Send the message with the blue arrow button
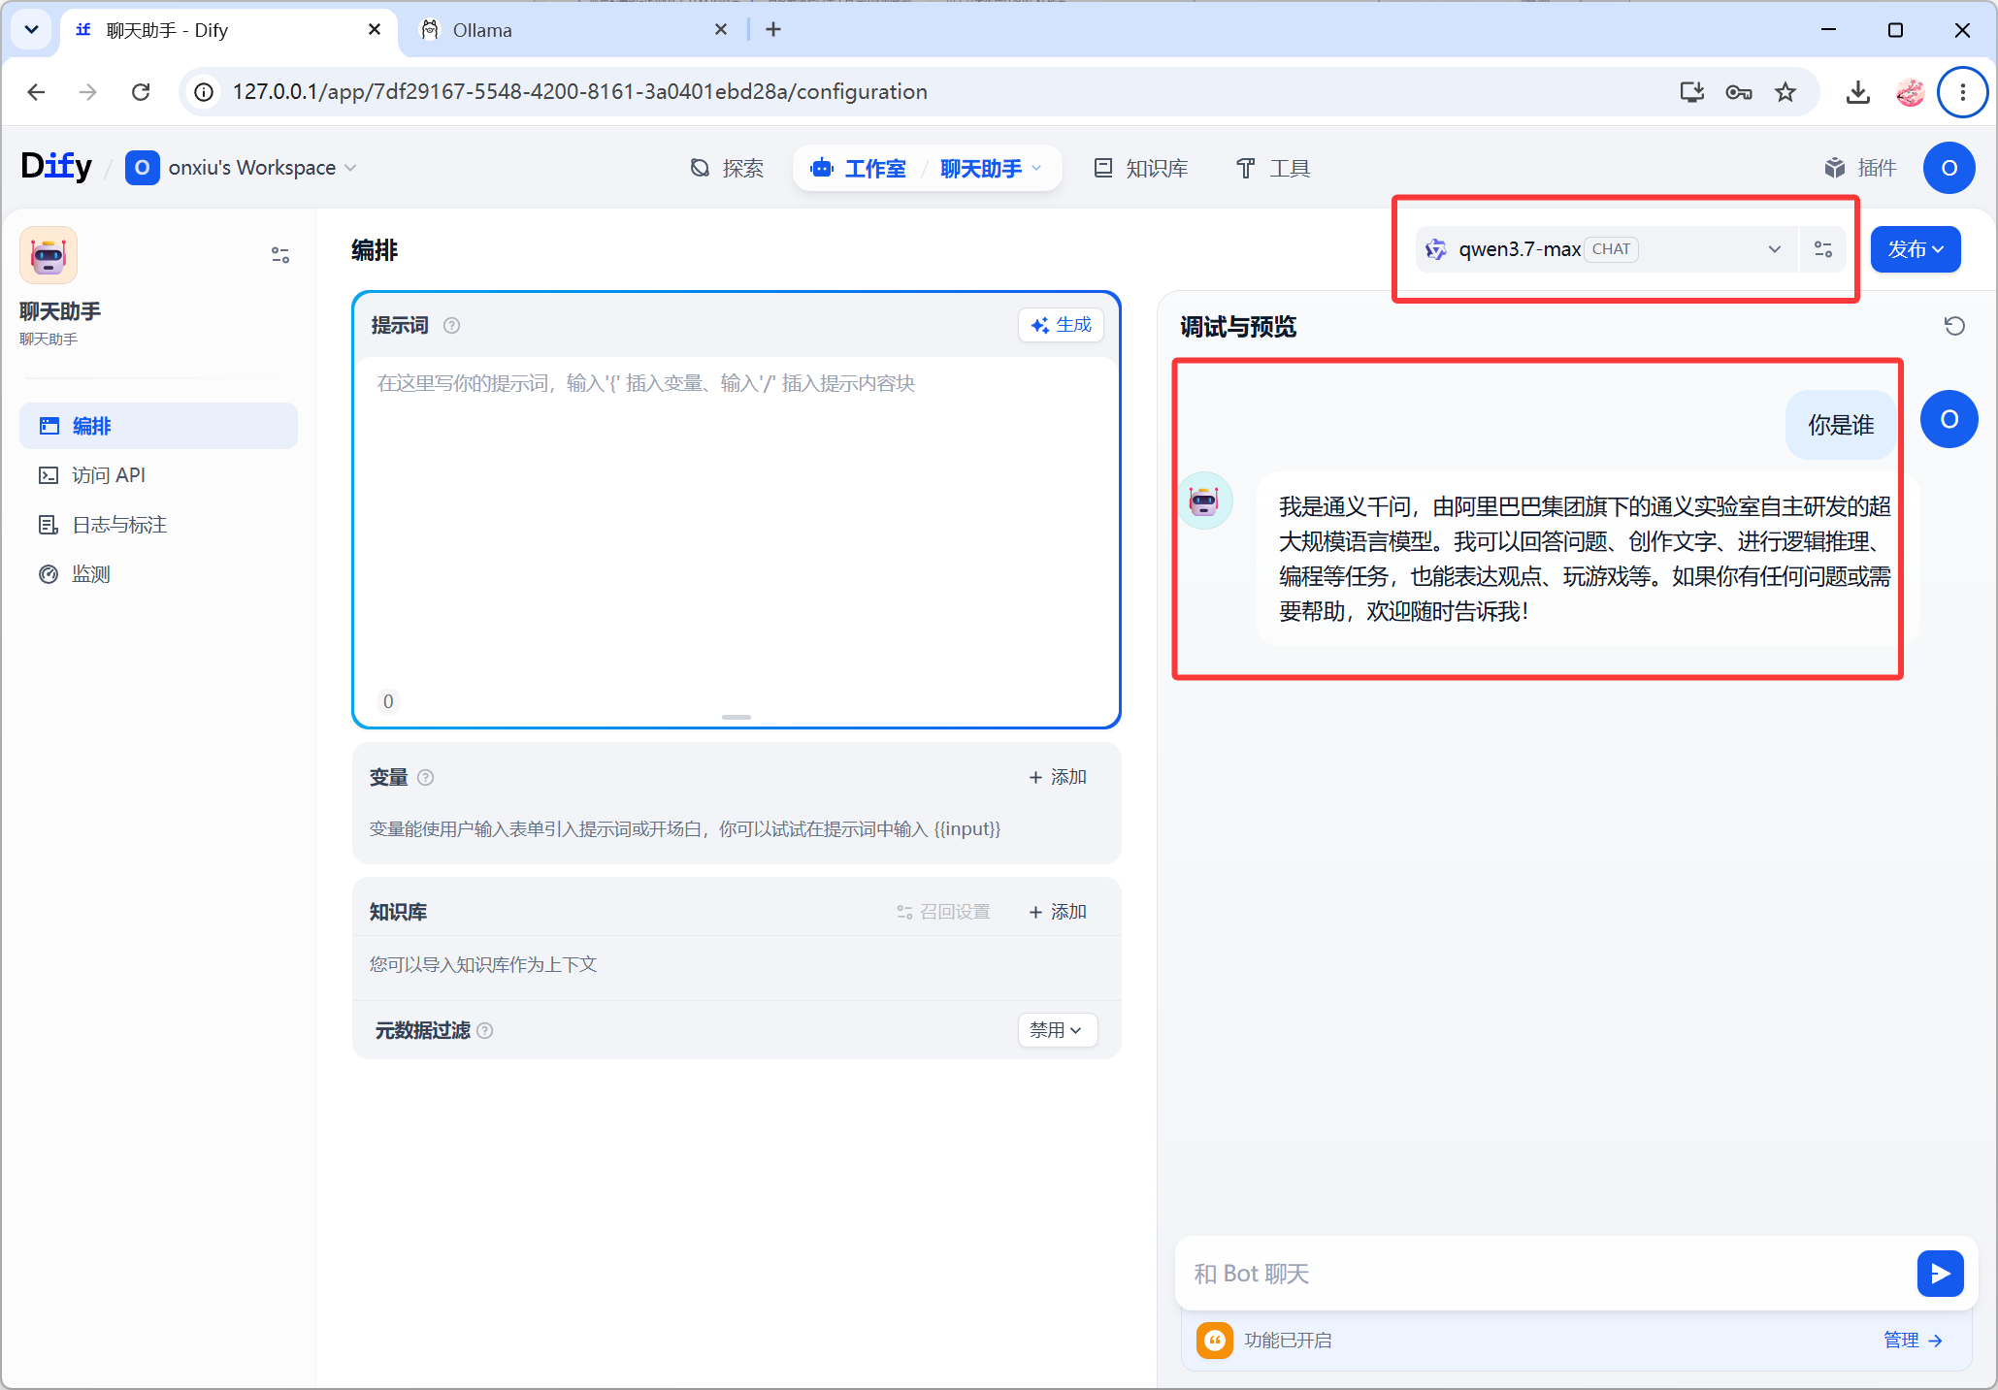1998x1390 pixels. coord(1940,1274)
